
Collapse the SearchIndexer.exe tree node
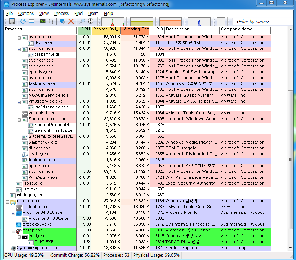tap(19, 120)
